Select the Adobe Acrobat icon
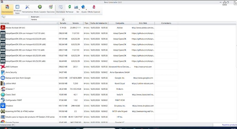Screen dimensions: 237x129 point(3,28)
